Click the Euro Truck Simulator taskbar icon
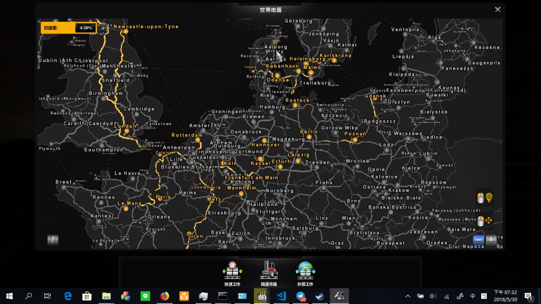 [x=339, y=296]
